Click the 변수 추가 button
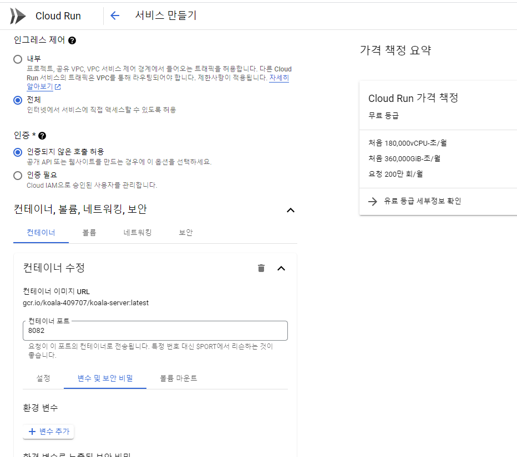Image resolution: width=517 pixels, height=457 pixels. [x=48, y=432]
